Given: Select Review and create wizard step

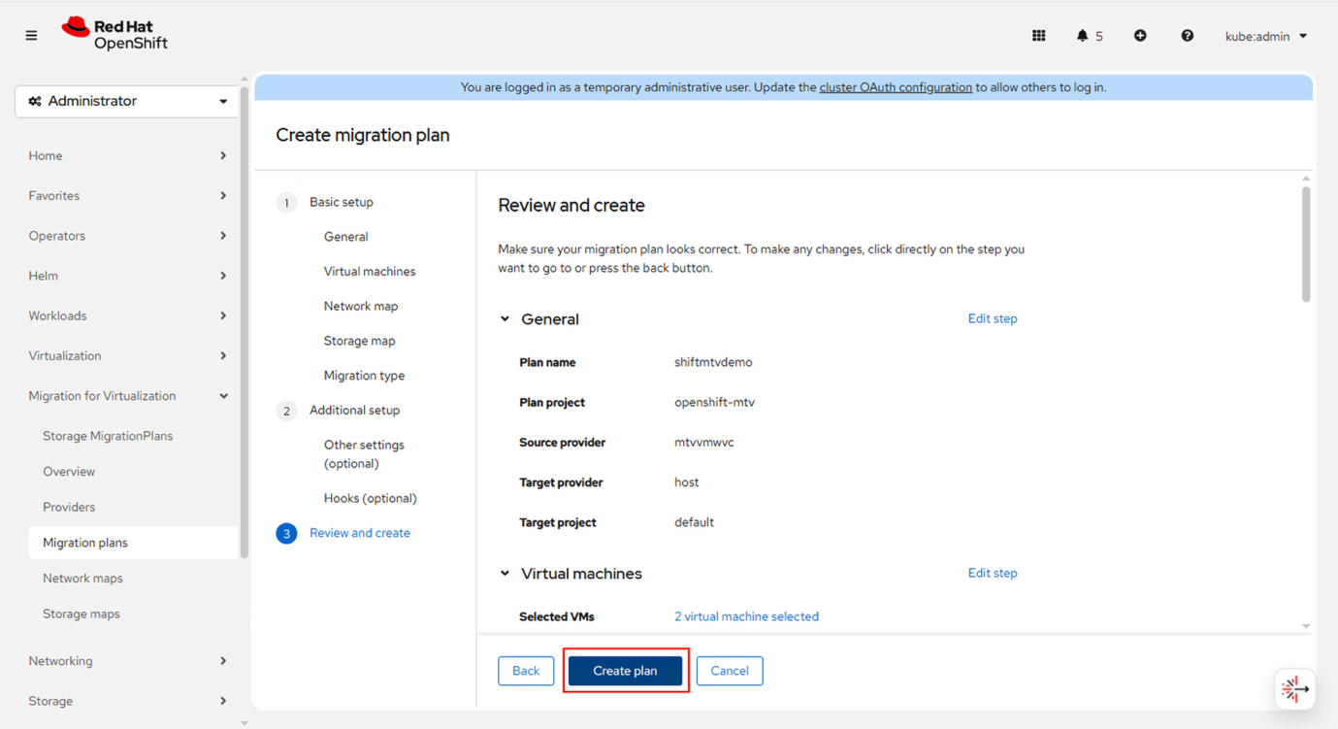Looking at the screenshot, I should point(360,533).
